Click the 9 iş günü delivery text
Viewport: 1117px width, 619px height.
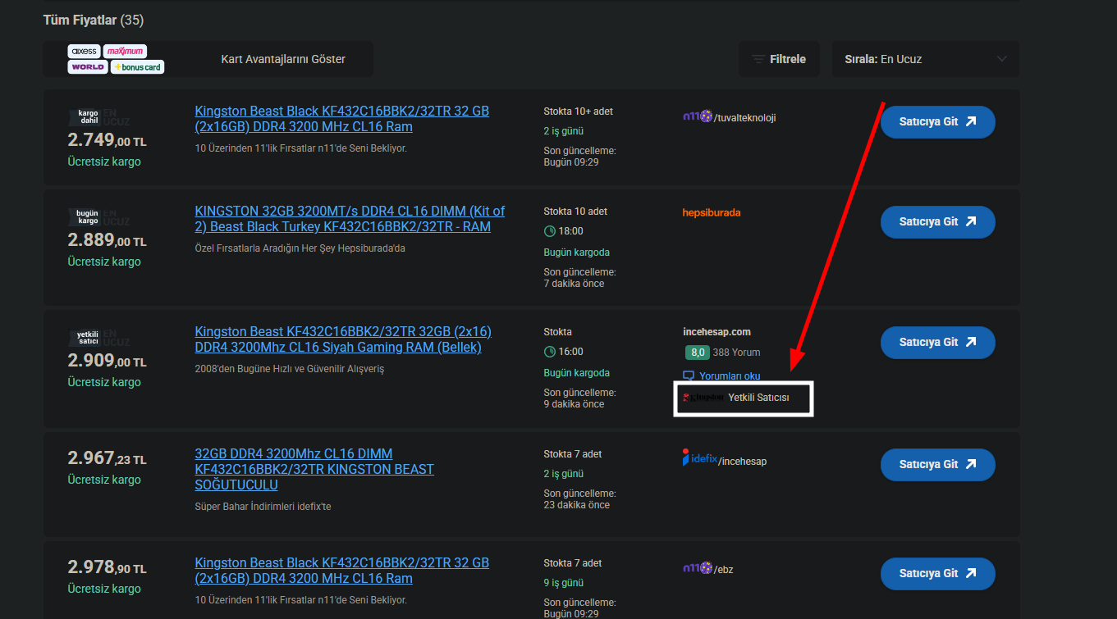coord(563,583)
